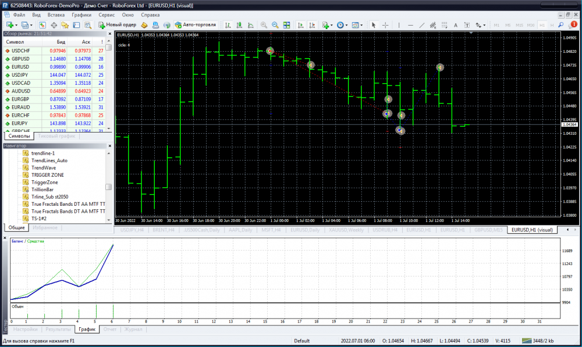The width and height of the screenshot is (582, 347).
Task: Select the GBPUSD row in Market Watch
Action: [x=54, y=59]
